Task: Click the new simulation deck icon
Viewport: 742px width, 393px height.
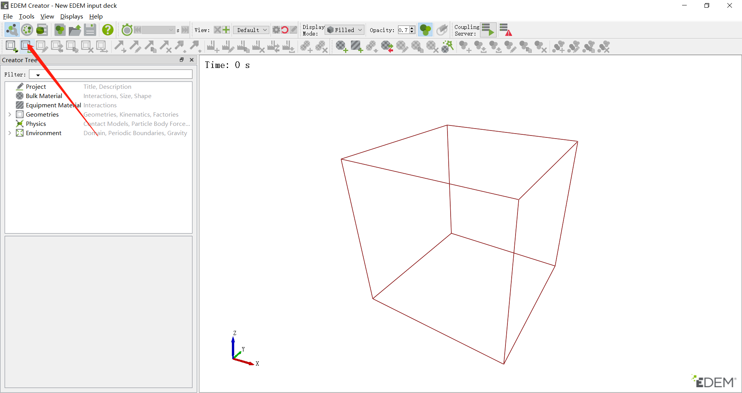Action: point(60,30)
